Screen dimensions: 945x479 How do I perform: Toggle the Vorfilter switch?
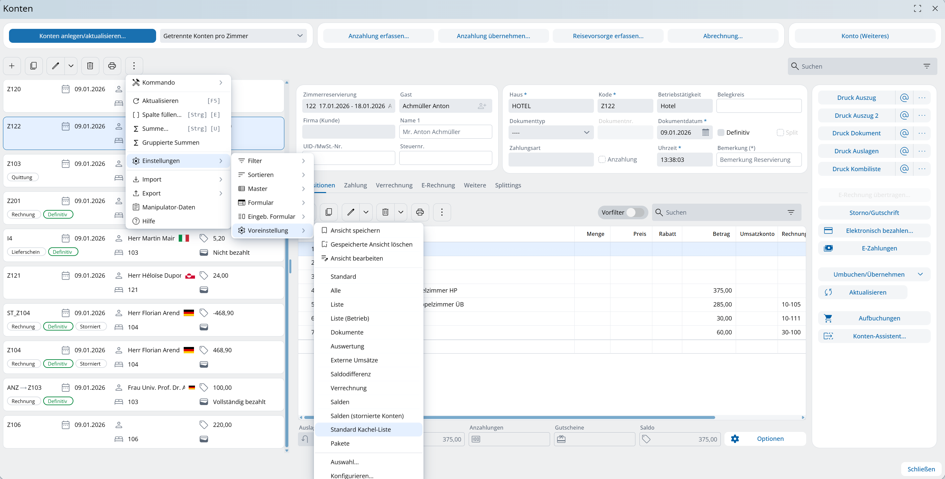635,212
